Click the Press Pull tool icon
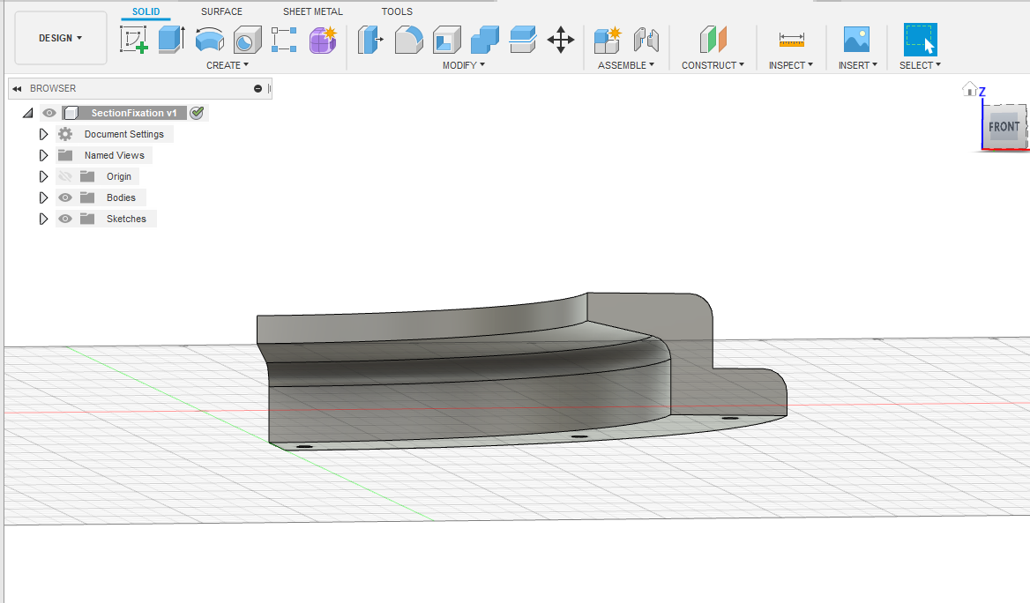 pos(370,40)
